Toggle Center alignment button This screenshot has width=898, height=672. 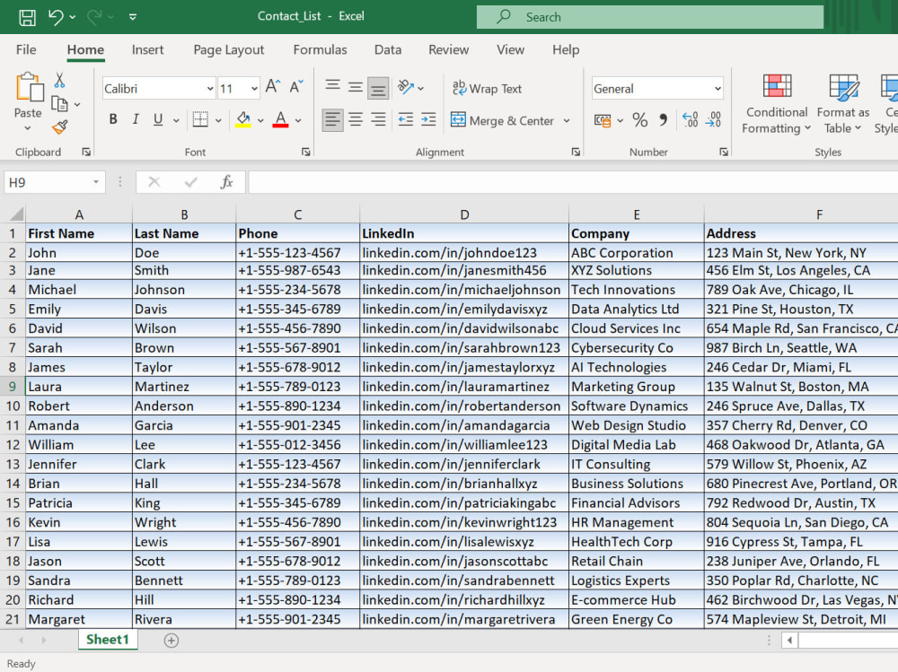tap(355, 119)
